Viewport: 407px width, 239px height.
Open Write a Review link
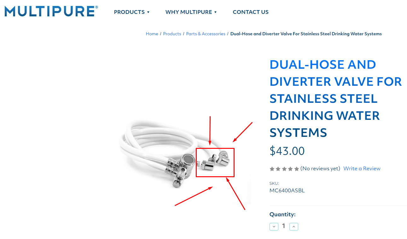click(x=362, y=168)
